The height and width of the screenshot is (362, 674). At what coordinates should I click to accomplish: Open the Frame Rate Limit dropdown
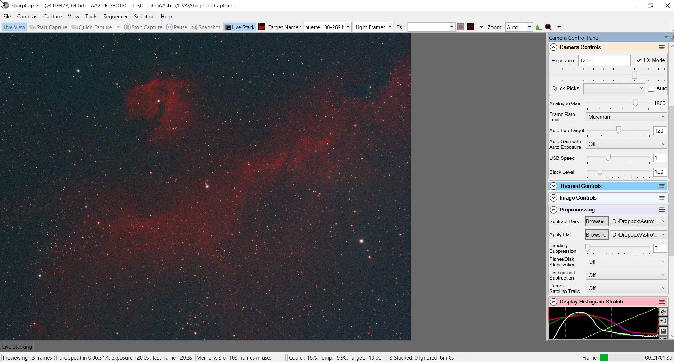(626, 117)
